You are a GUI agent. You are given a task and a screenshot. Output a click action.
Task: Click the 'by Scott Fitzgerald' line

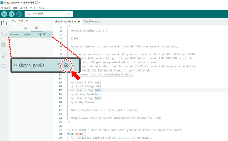[86, 86]
